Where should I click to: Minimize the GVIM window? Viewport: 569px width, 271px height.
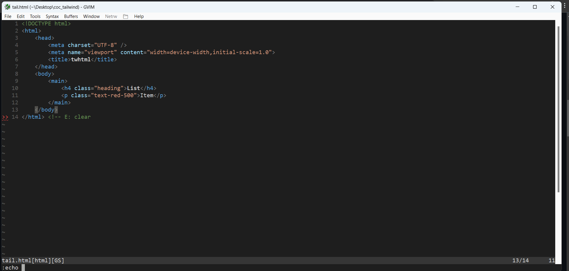point(517,7)
